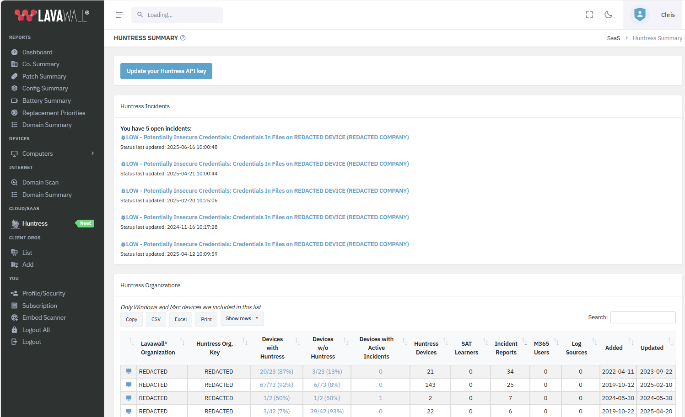Click the Dashboard icon in sidebar
This screenshot has height=417, width=685.
tap(15, 53)
